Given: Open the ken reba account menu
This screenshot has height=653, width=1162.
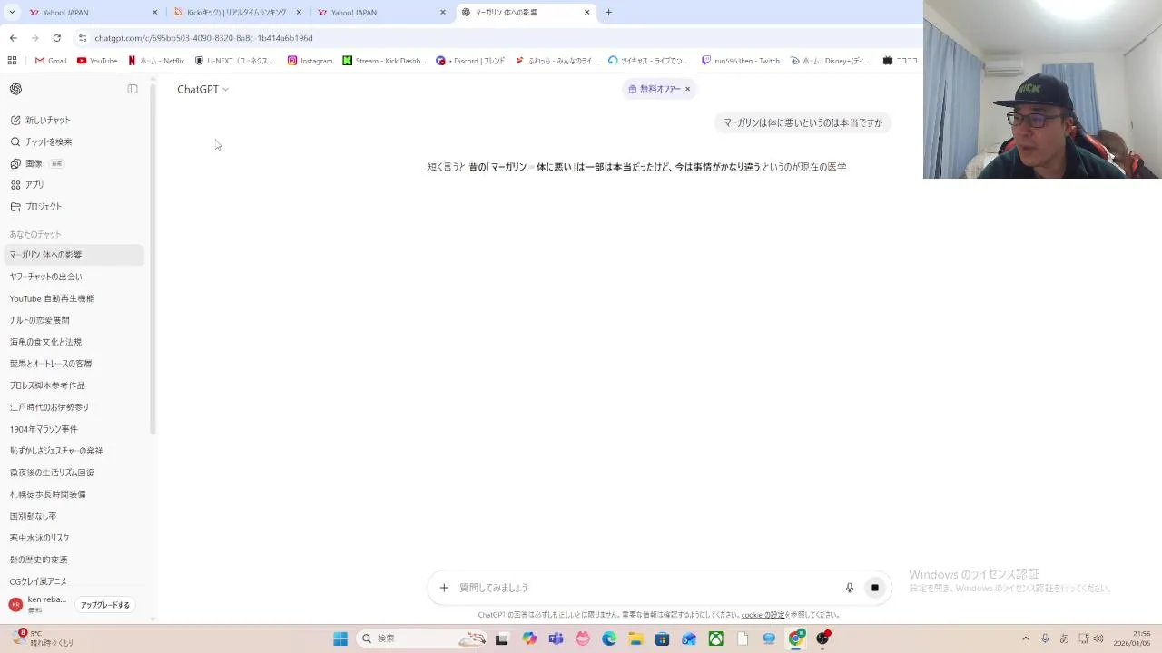Looking at the screenshot, I should point(39,605).
